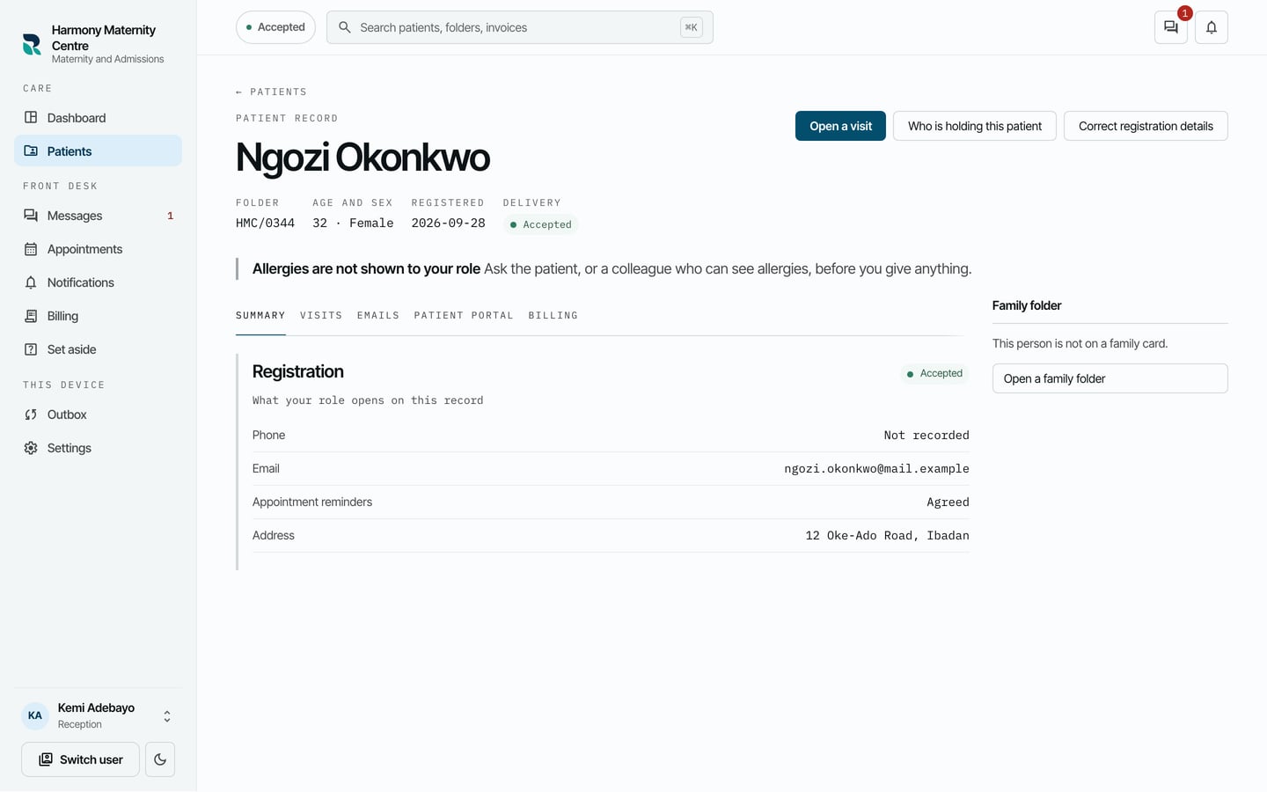1267x792 pixels.
Task: Open notifications bell in top bar
Action: [1212, 27]
